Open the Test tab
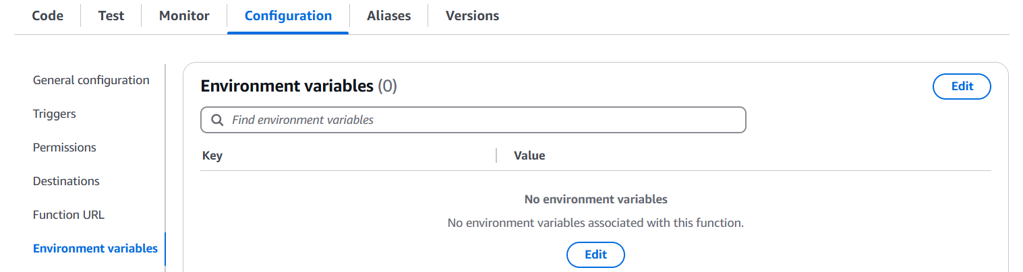This screenshot has width=1023, height=272. point(111,15)
